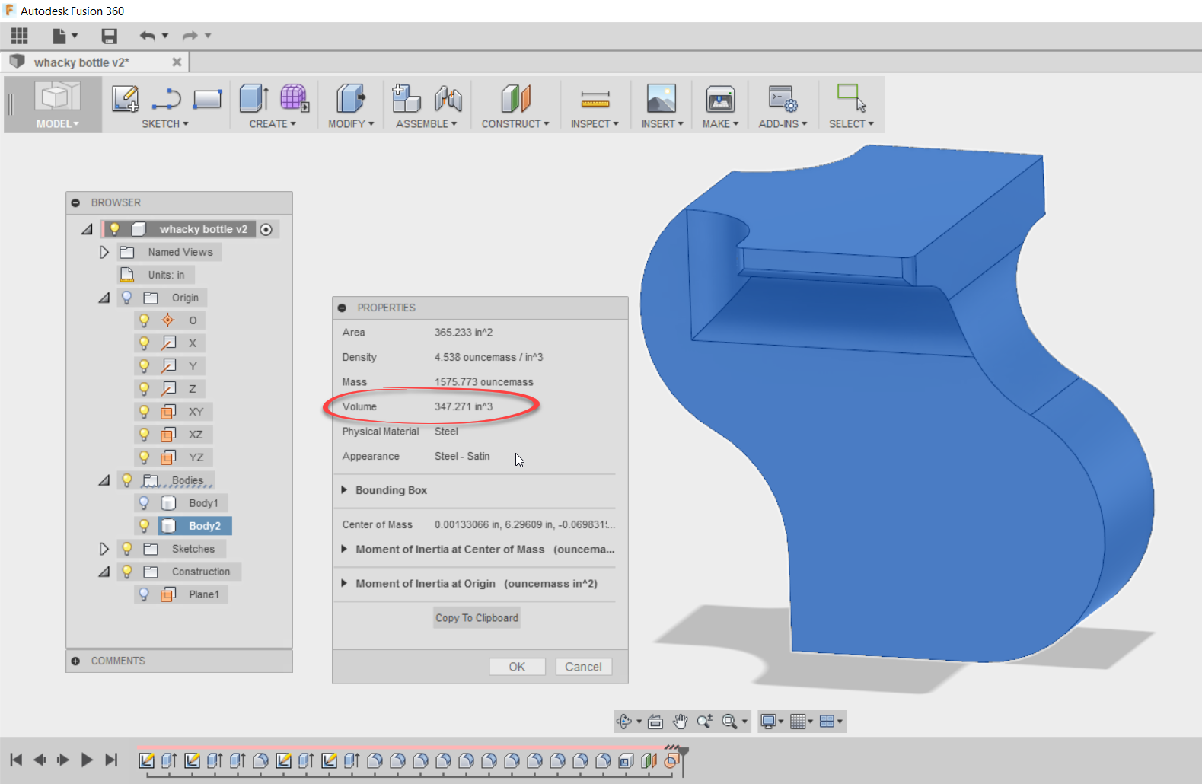1202x784 pixels.
Task: Undo the last action
Action: [148, 36]
